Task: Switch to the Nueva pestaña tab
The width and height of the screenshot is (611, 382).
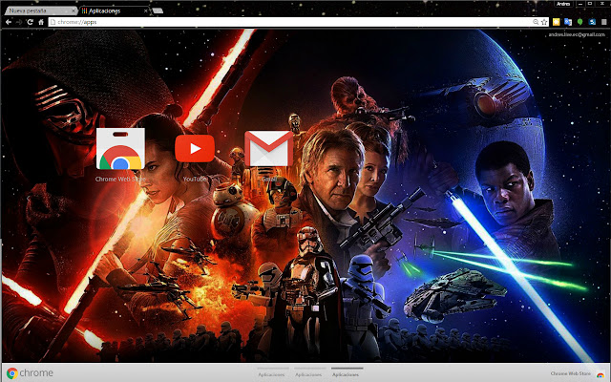Action: (39, 11)
